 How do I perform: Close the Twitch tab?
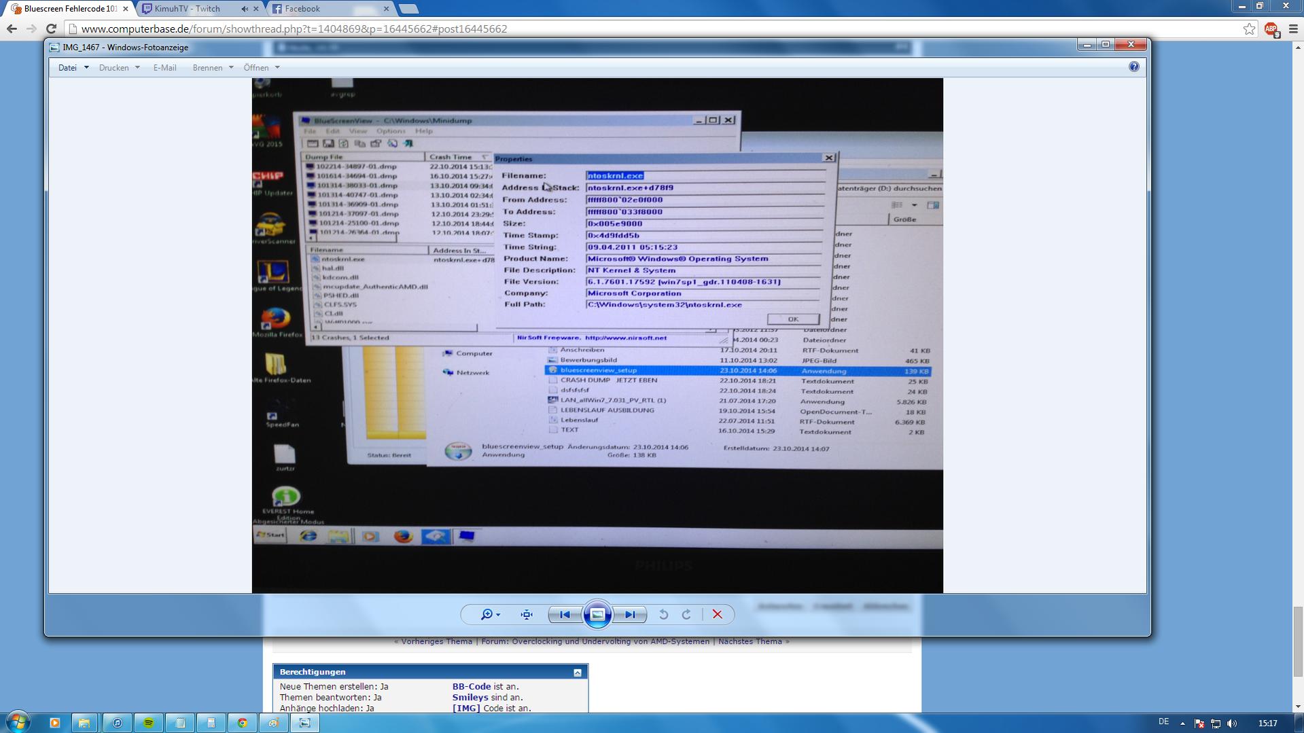coord(255,9)
